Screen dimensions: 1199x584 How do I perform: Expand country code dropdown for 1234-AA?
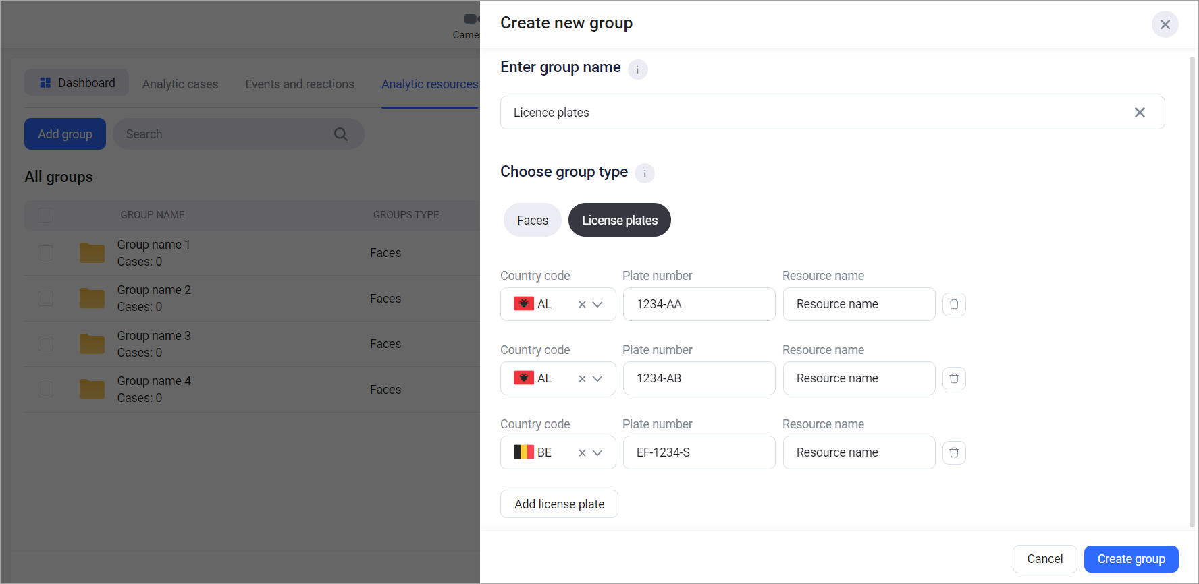(597, 304)
